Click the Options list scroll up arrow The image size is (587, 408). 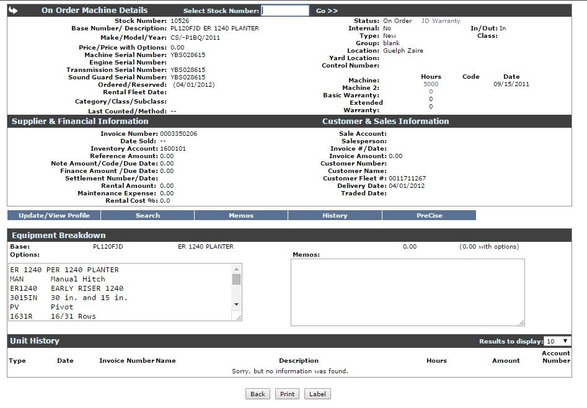(x=236, y=269)
